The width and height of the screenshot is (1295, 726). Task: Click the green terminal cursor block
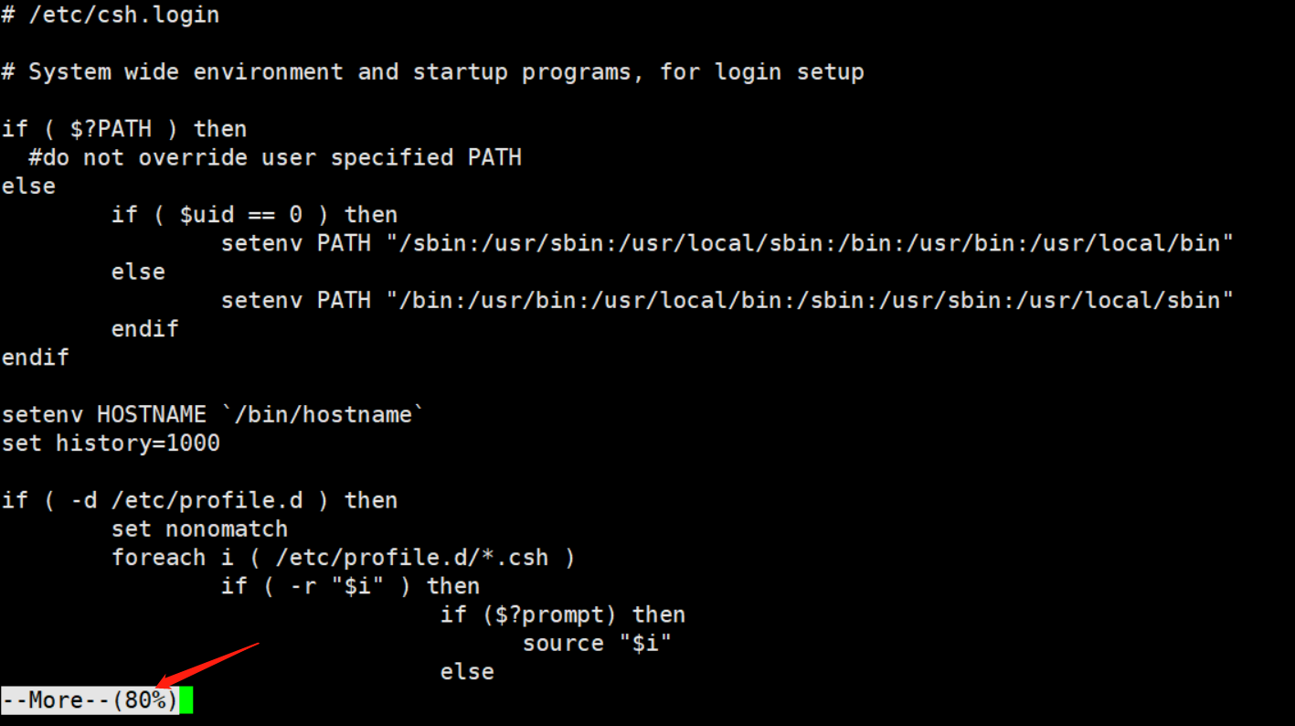pos(186,700)
